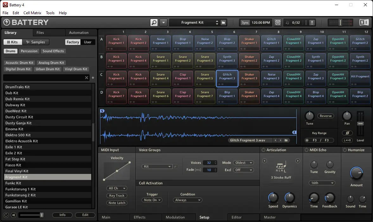
Task: Go to previous sample arrow in waveform
Action: [x=275, y=140]
